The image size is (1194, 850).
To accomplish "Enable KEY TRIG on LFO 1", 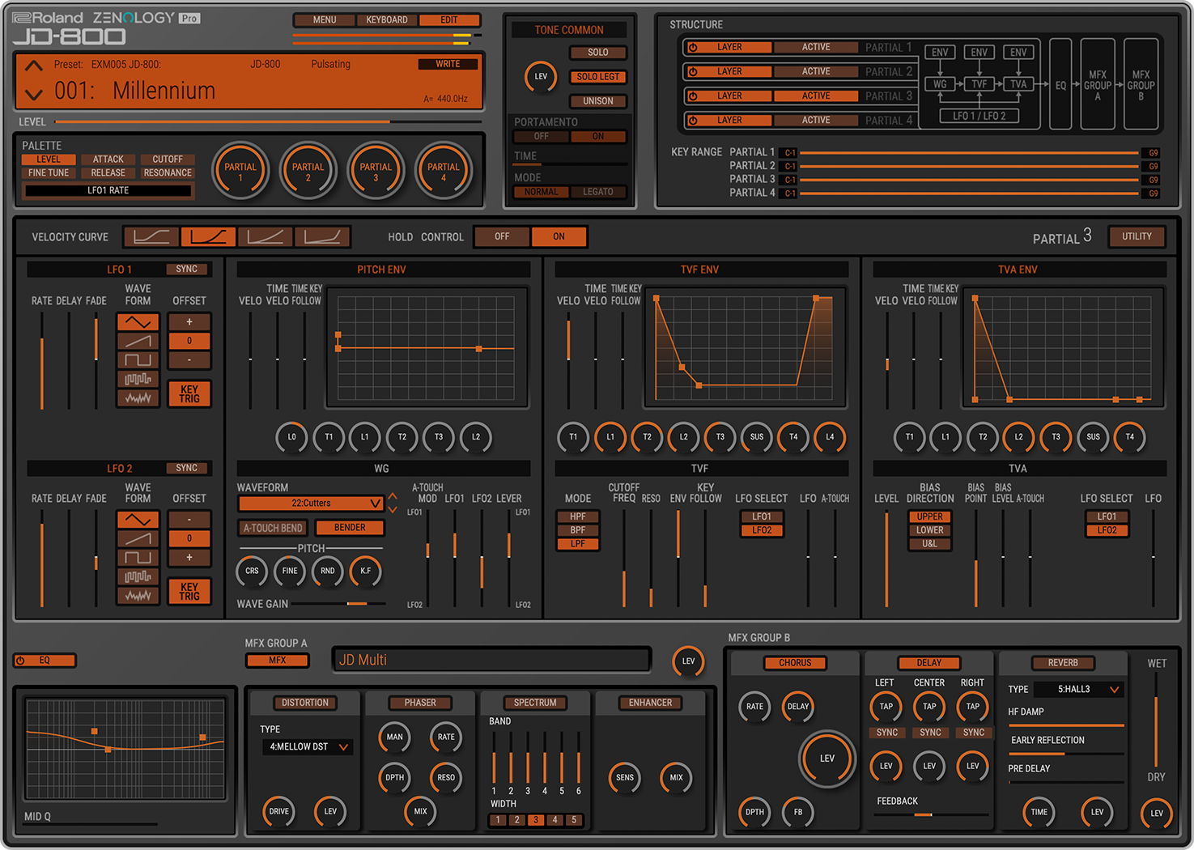I will point(189,394).
